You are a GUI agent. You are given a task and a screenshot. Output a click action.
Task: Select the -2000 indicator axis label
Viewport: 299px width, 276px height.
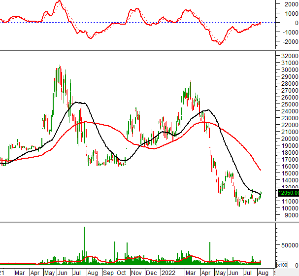[x=290, y=41]
